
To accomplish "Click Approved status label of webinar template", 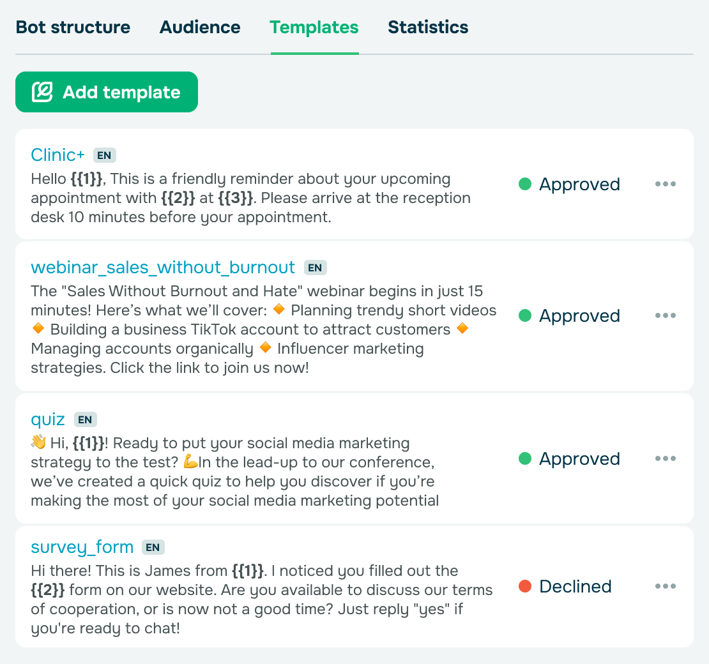I will (x=579, y=316).
